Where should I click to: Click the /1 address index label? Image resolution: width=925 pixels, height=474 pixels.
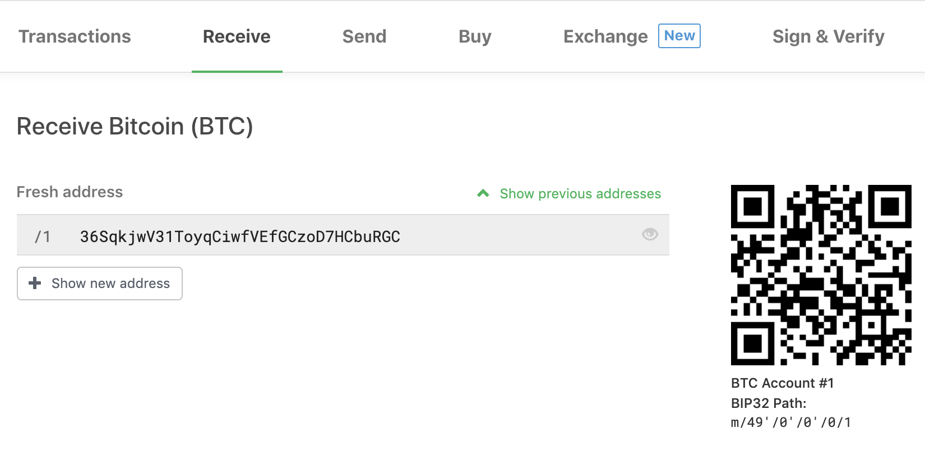43,236
